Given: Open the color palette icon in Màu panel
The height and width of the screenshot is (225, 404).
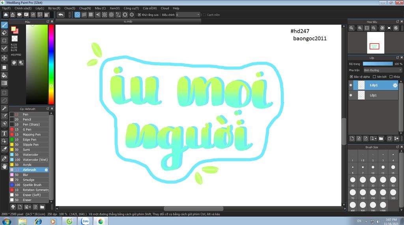Looking at the screenshot, I should [x=14, y=63].
